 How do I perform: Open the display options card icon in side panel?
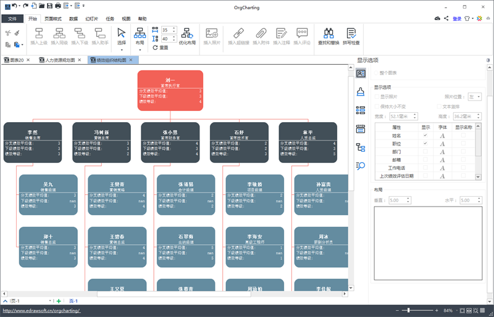361,73
